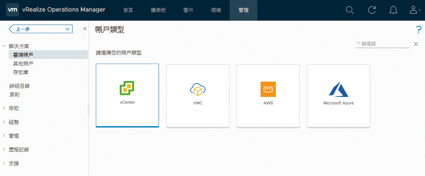
Task: Open the 上一步 dropdown
Action: 41,29
